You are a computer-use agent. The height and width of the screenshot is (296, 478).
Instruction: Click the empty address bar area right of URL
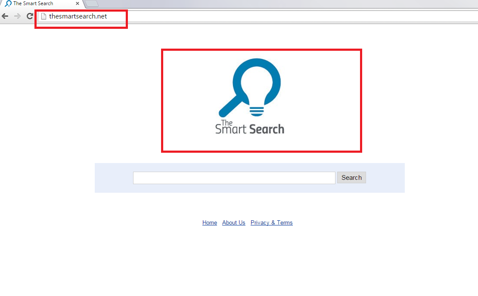click(301, 16)
